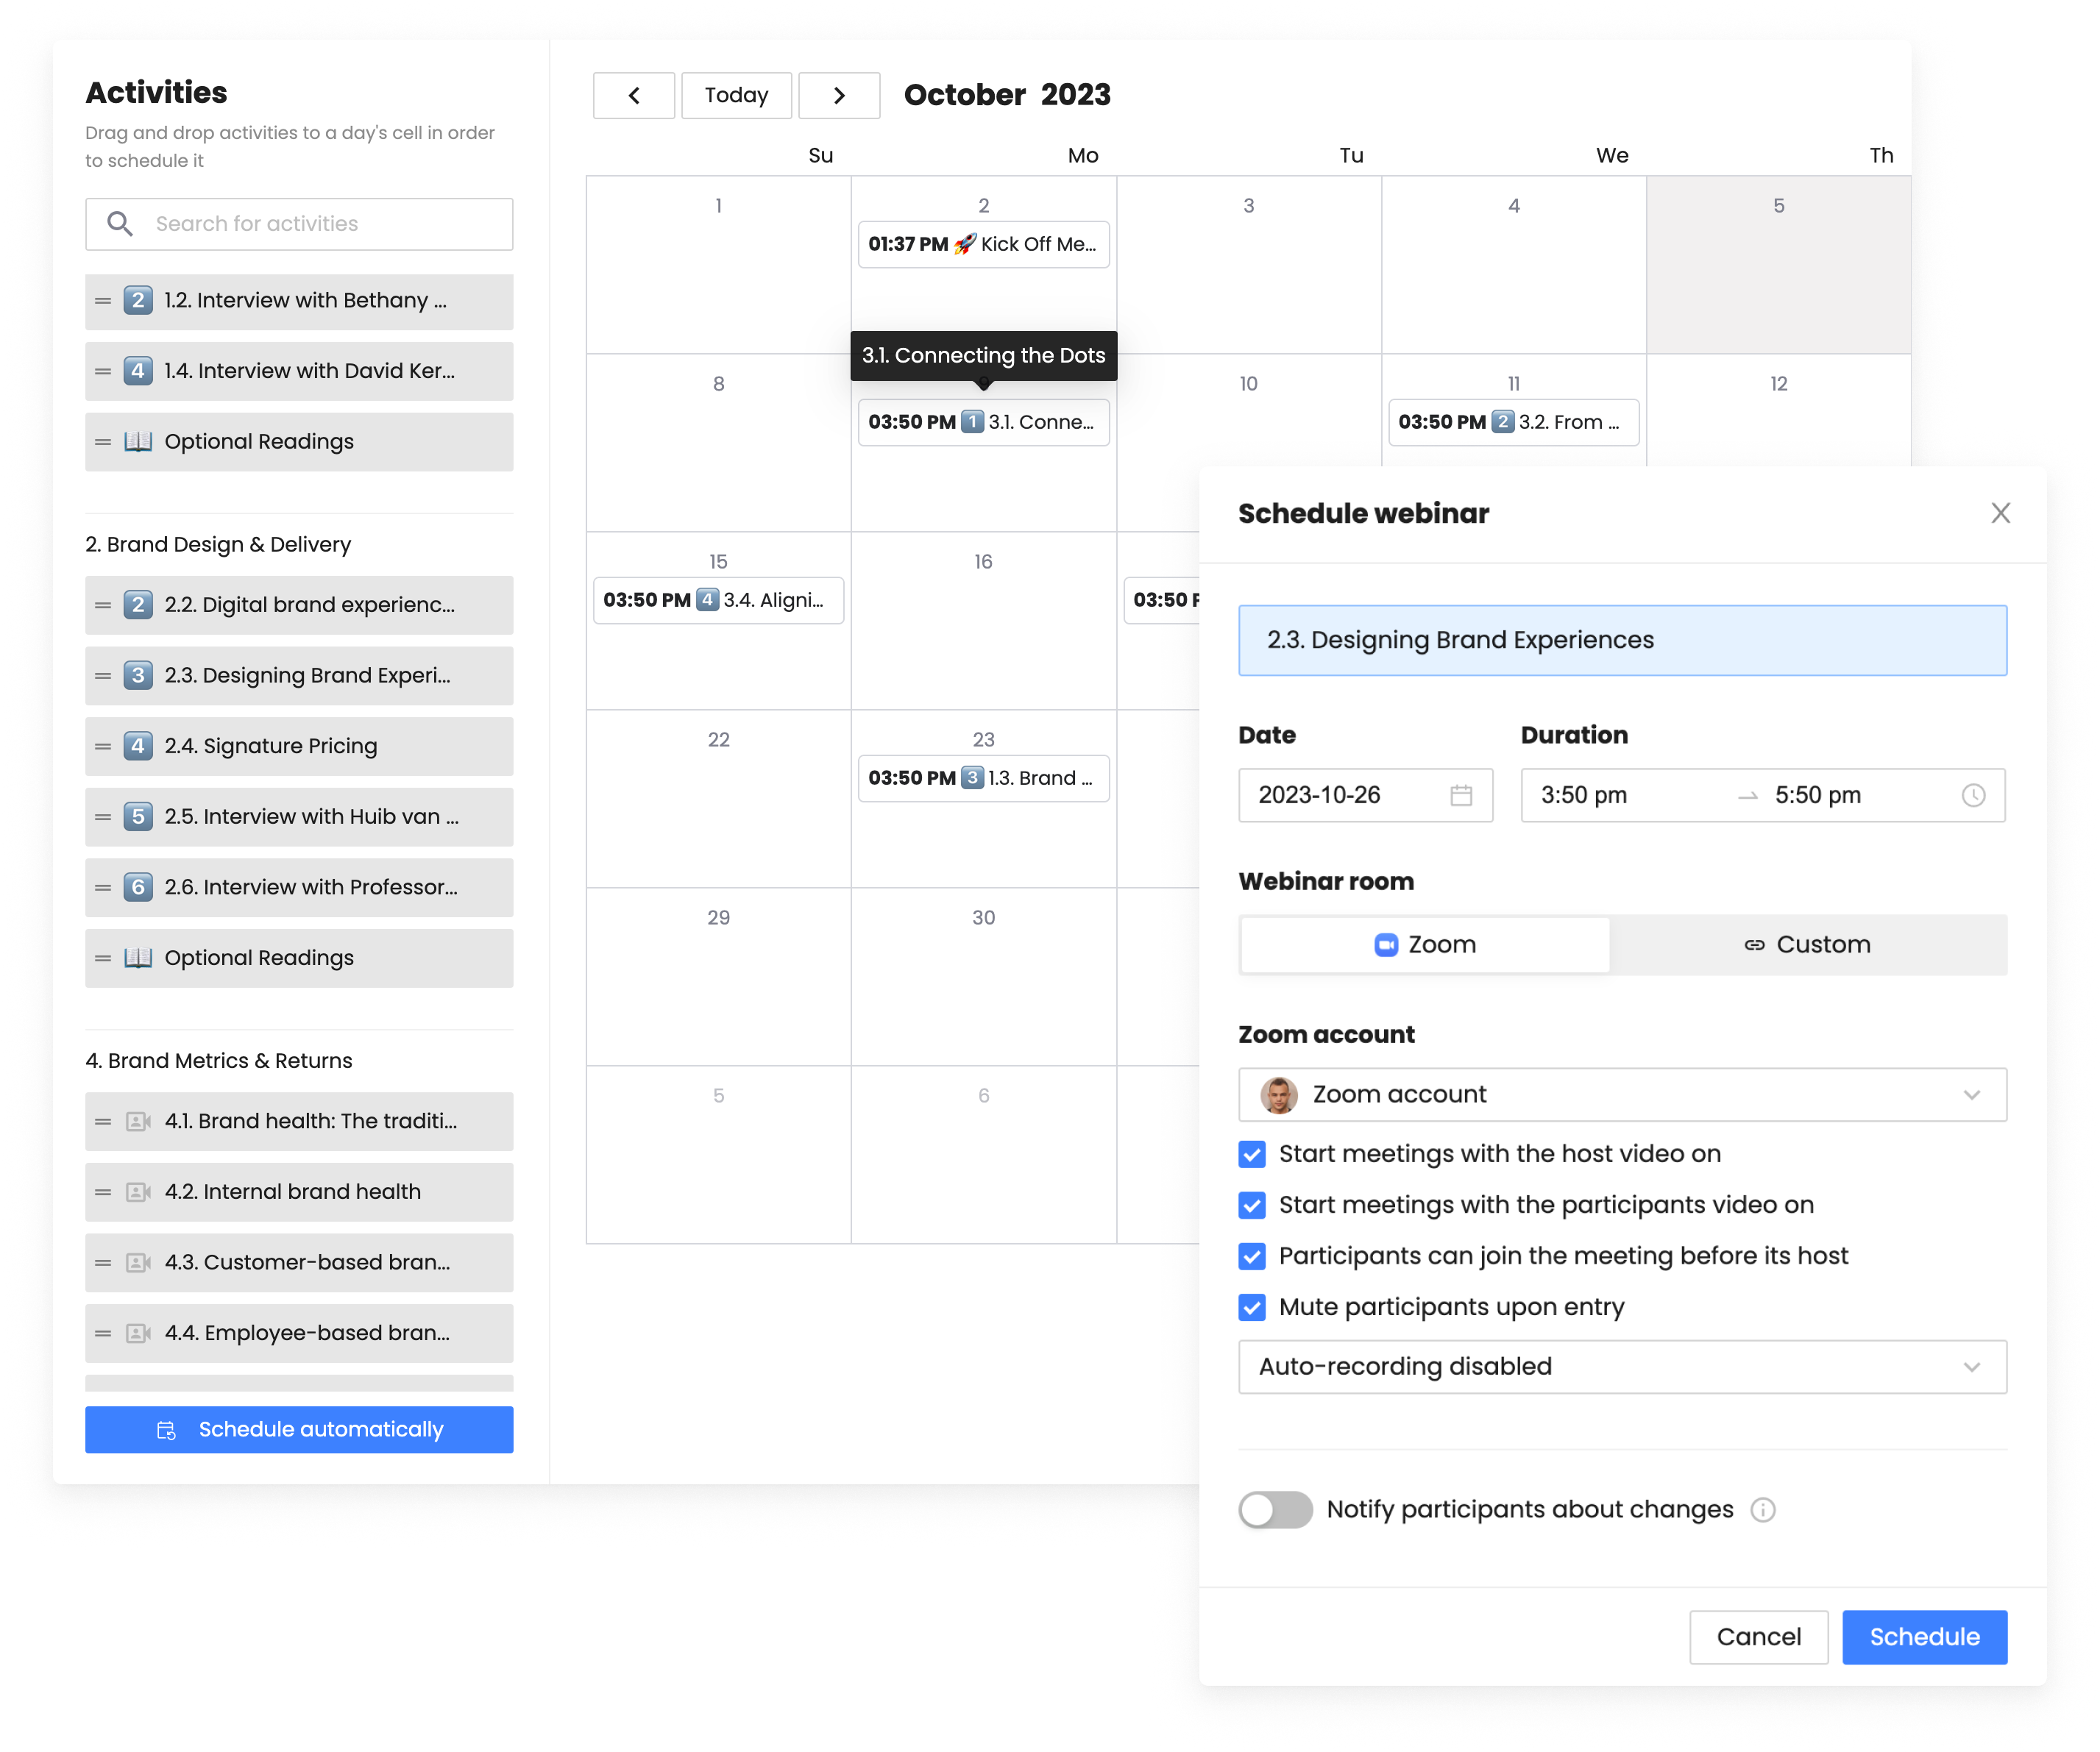
Task: Click webinar icon of 4.3. Customer-based bran...
Action: (138, 1264)
